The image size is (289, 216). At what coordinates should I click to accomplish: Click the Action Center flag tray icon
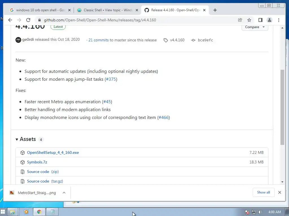tap(247, 212)
